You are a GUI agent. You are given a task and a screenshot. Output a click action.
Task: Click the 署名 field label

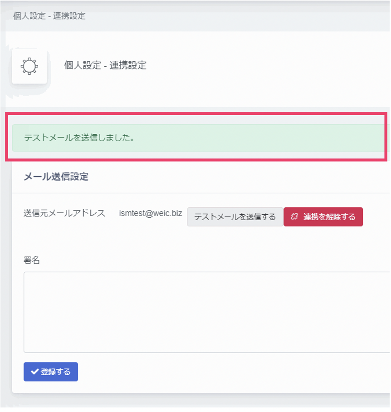pyautogui.click(x=31, y=260)
